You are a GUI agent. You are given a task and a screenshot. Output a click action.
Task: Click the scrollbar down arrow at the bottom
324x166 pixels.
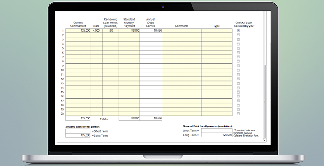264,140
